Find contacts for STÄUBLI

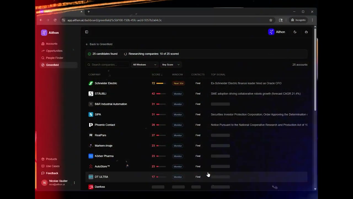coord(198,94)
